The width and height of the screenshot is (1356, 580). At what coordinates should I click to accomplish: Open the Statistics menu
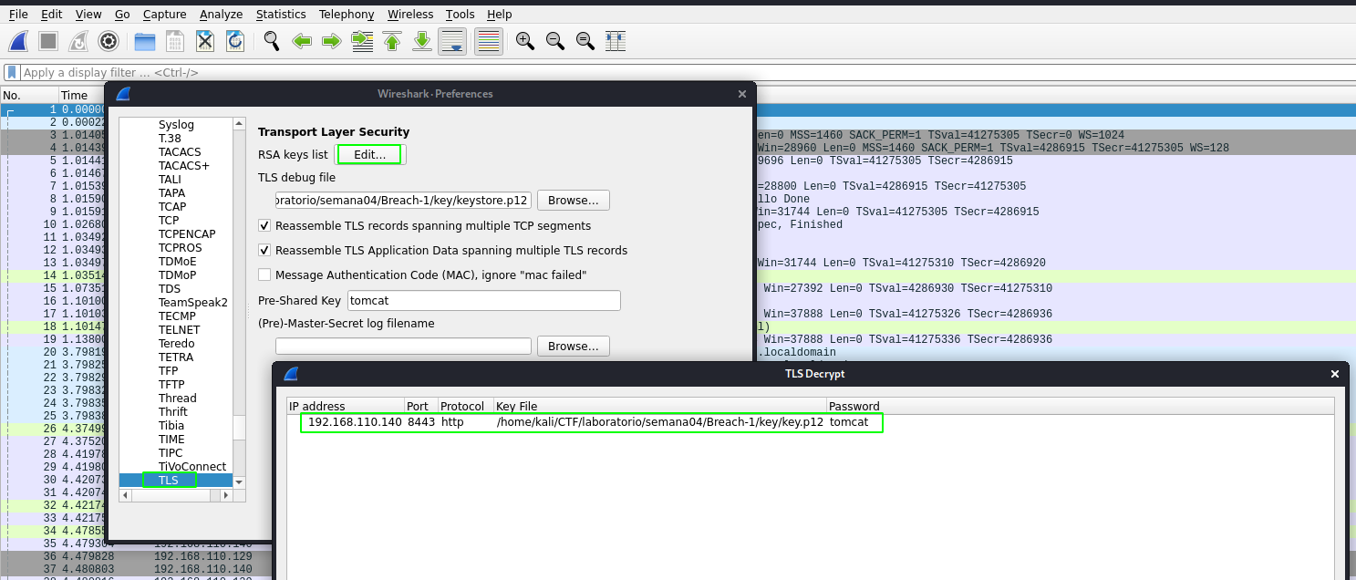(281, 15)
